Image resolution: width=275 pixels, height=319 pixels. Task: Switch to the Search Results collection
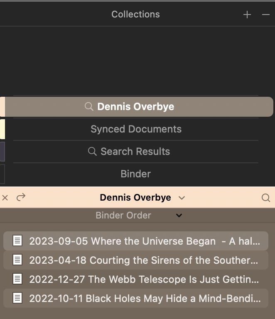(136, 151)
